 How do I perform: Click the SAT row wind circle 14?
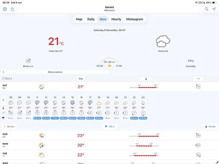tap(198, 87)
